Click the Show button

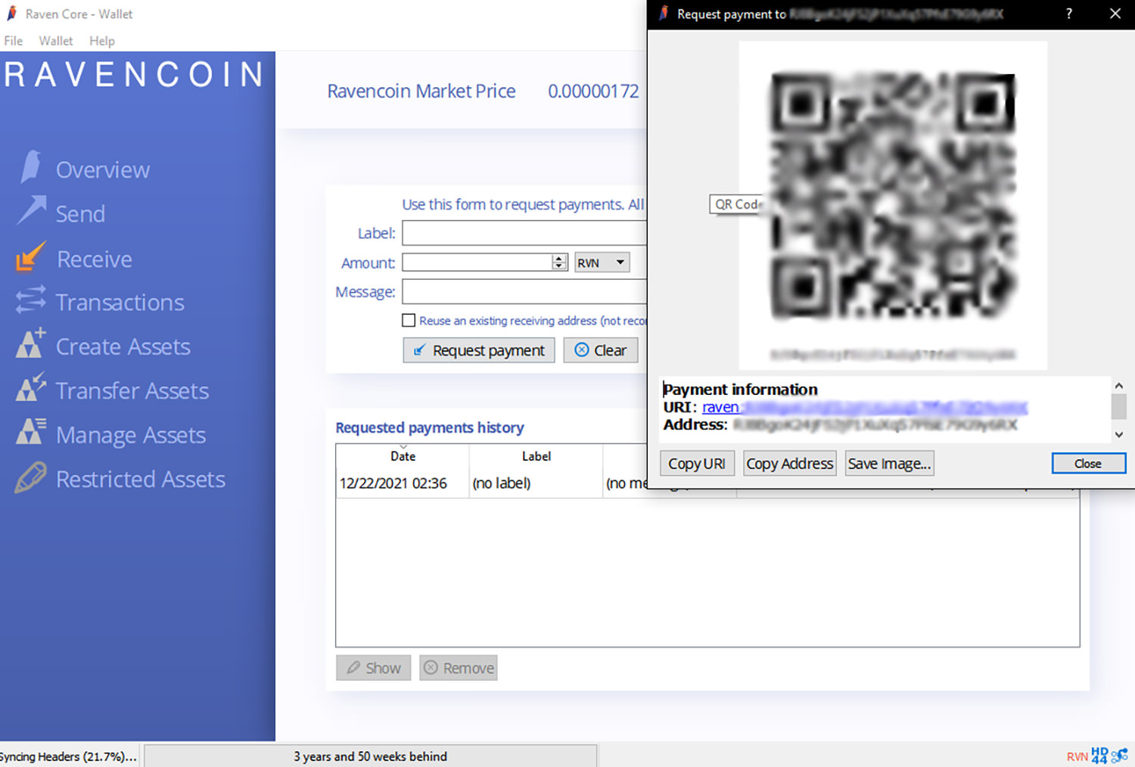374,668
